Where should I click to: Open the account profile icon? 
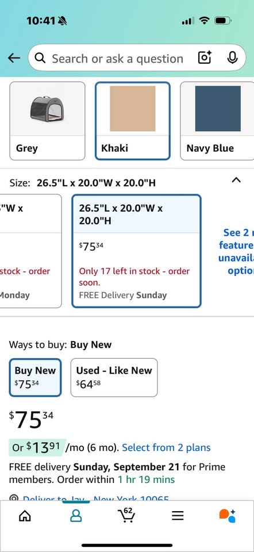pyautogui.click(x=76, y=516)
